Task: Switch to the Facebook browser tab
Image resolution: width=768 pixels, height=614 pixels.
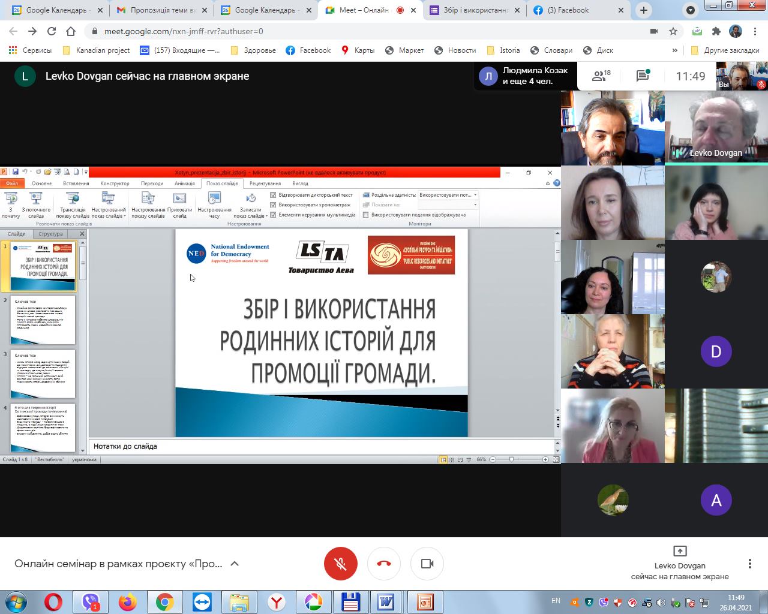Action: [x=579, y=10]
